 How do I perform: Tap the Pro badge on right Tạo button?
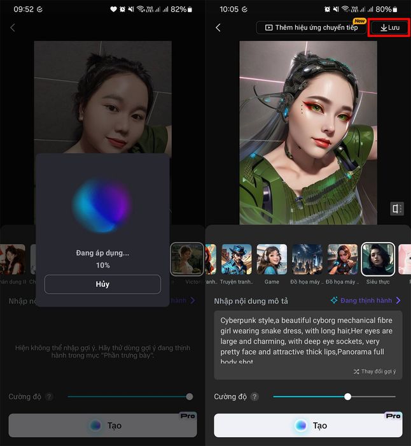click(393, 416)
